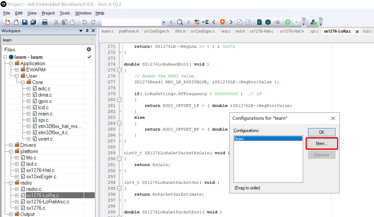The width and height of the screenshot is (374, 217).
Task: Click the Save file toolbar icon
Action: click(25, 22)
